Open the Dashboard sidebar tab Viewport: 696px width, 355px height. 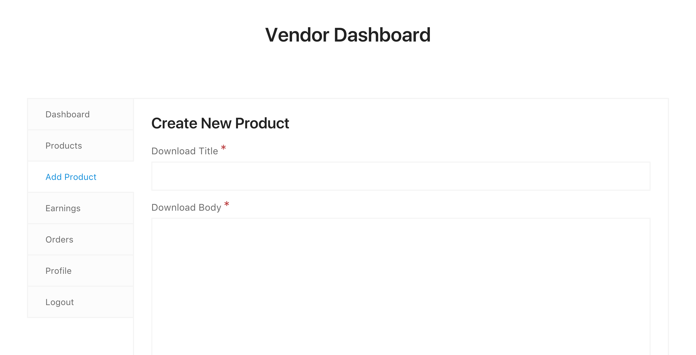[x=68, y=114]
